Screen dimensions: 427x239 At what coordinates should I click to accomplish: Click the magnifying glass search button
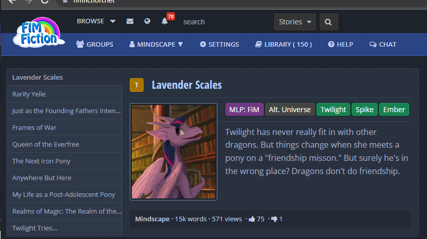(x=328, y=22)
